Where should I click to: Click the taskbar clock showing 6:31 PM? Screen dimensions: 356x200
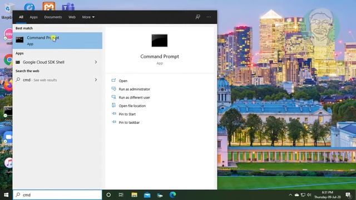[327, 195]
